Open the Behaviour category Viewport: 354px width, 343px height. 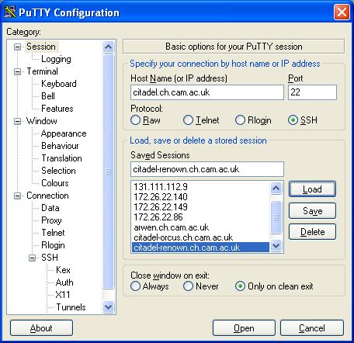point(60,146)
